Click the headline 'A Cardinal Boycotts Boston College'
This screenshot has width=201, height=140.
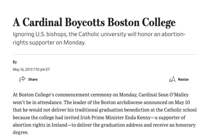[x=94, y=22]
